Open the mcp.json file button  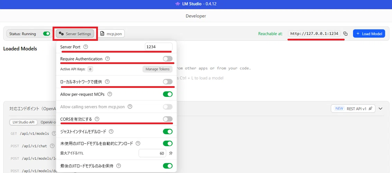click(111, 34)
